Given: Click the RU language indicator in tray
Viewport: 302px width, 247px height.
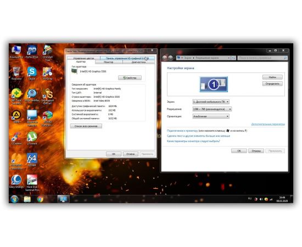Looking at the screenshot, I should (x=250, y=199).
